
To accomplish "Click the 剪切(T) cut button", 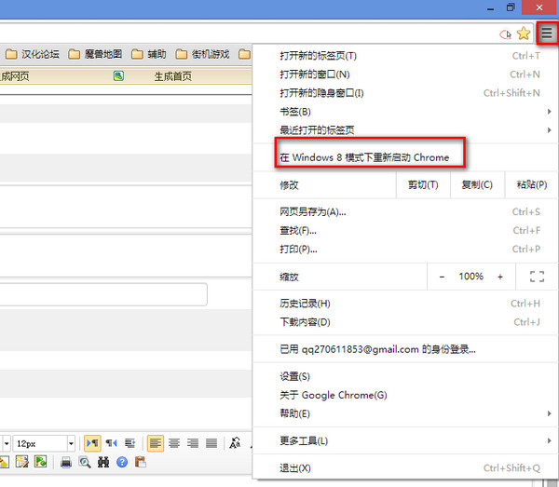I will pos(423,185).
